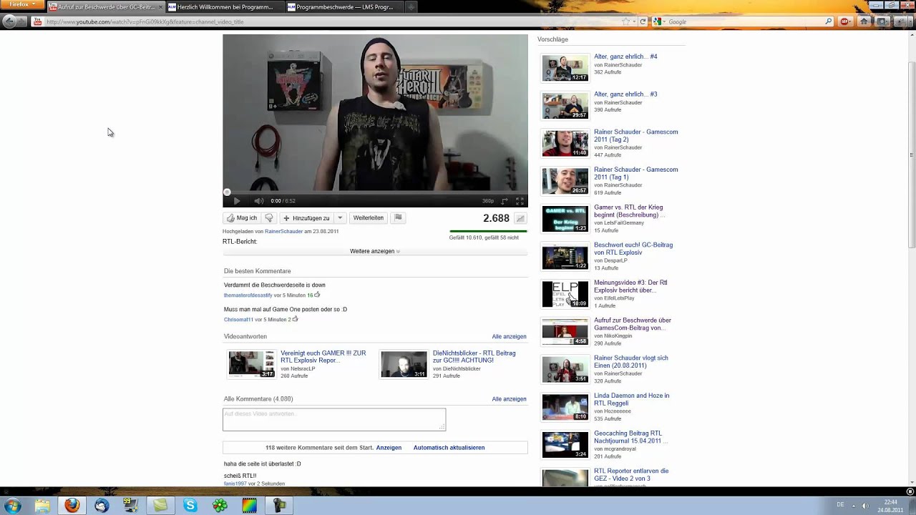Add video via Hinzufügen zu
916x515 pixels.
(306, 218)
